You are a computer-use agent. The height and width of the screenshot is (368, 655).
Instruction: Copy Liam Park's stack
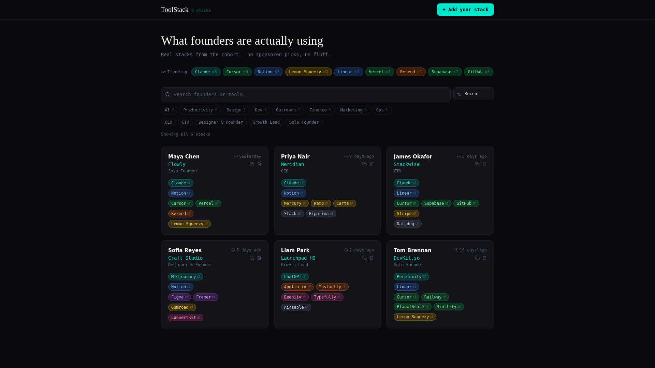[364, 258]
